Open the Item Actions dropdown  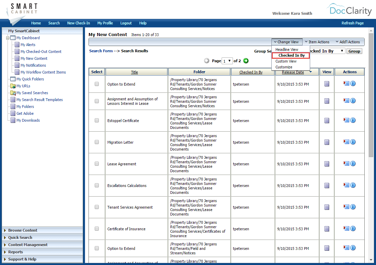point(317,42)
